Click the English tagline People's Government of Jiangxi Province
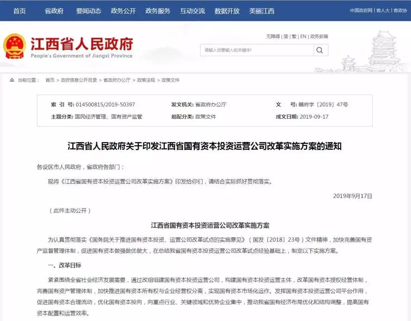 point(81,56)
